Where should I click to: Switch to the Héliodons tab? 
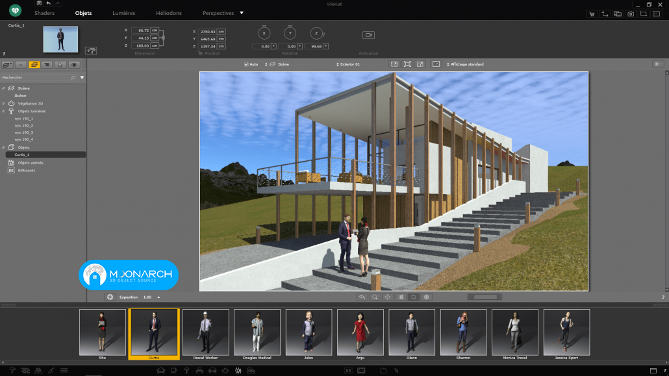[168, 13]
